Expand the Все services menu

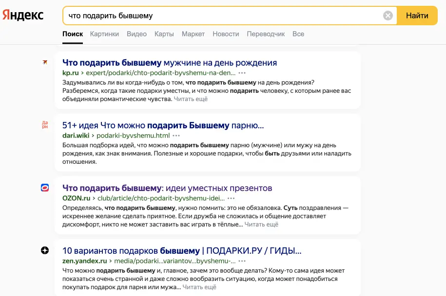pyautogui.click(x=298, y=34)
